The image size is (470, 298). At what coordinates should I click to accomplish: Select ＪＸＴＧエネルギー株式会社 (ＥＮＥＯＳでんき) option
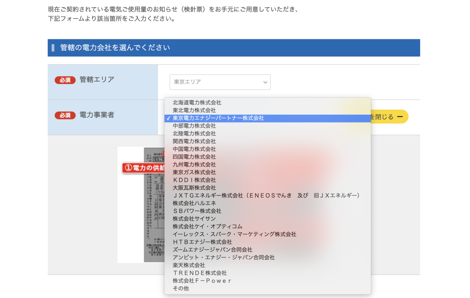click(268, 196)
